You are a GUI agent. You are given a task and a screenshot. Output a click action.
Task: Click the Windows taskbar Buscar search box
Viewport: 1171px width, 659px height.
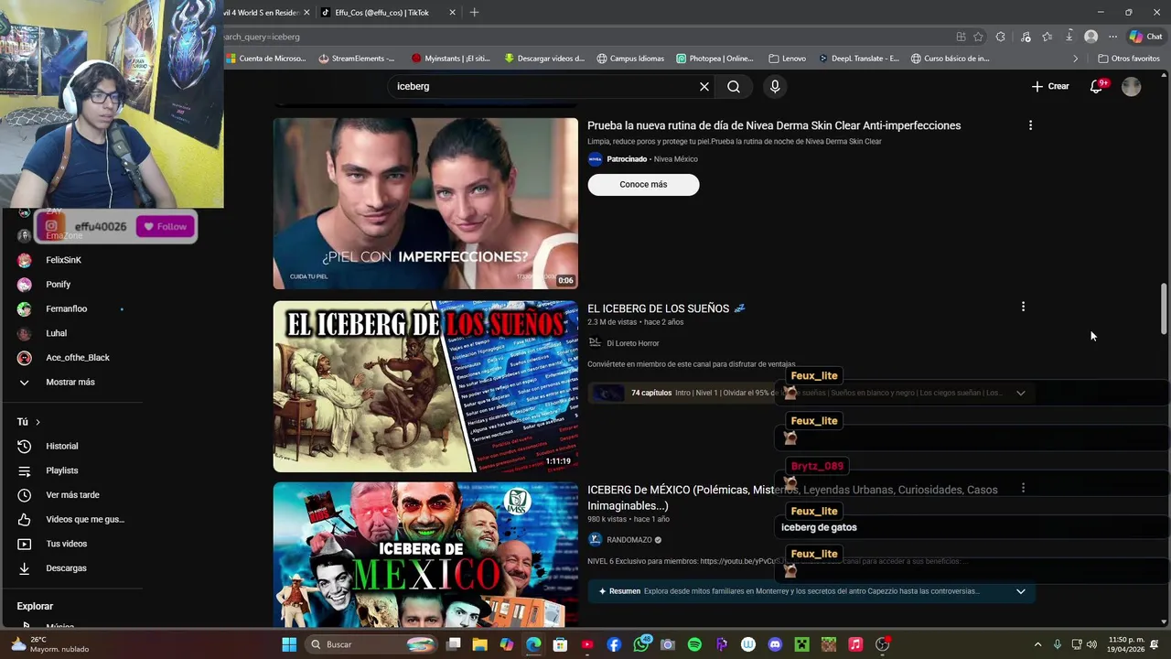click(371, 644)
